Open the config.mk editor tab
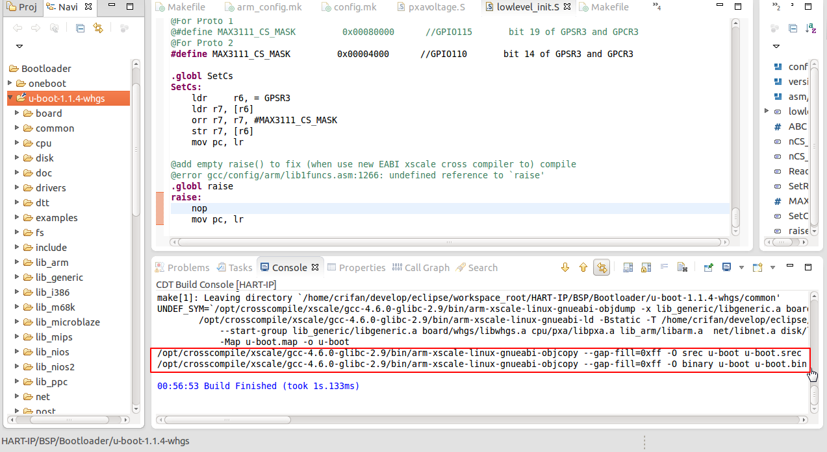The image size is (827, 452). coord(348,8)
